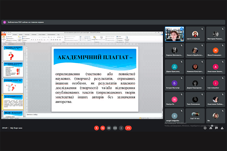Select the ВИДИ ПЛАГІАТУ slide thumbnail
227x151 pixels.
click(13, 114)
